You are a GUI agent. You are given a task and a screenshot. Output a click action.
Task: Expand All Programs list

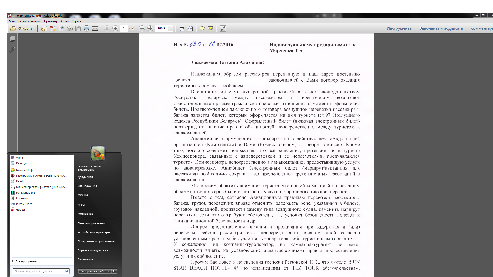[26, 261]
